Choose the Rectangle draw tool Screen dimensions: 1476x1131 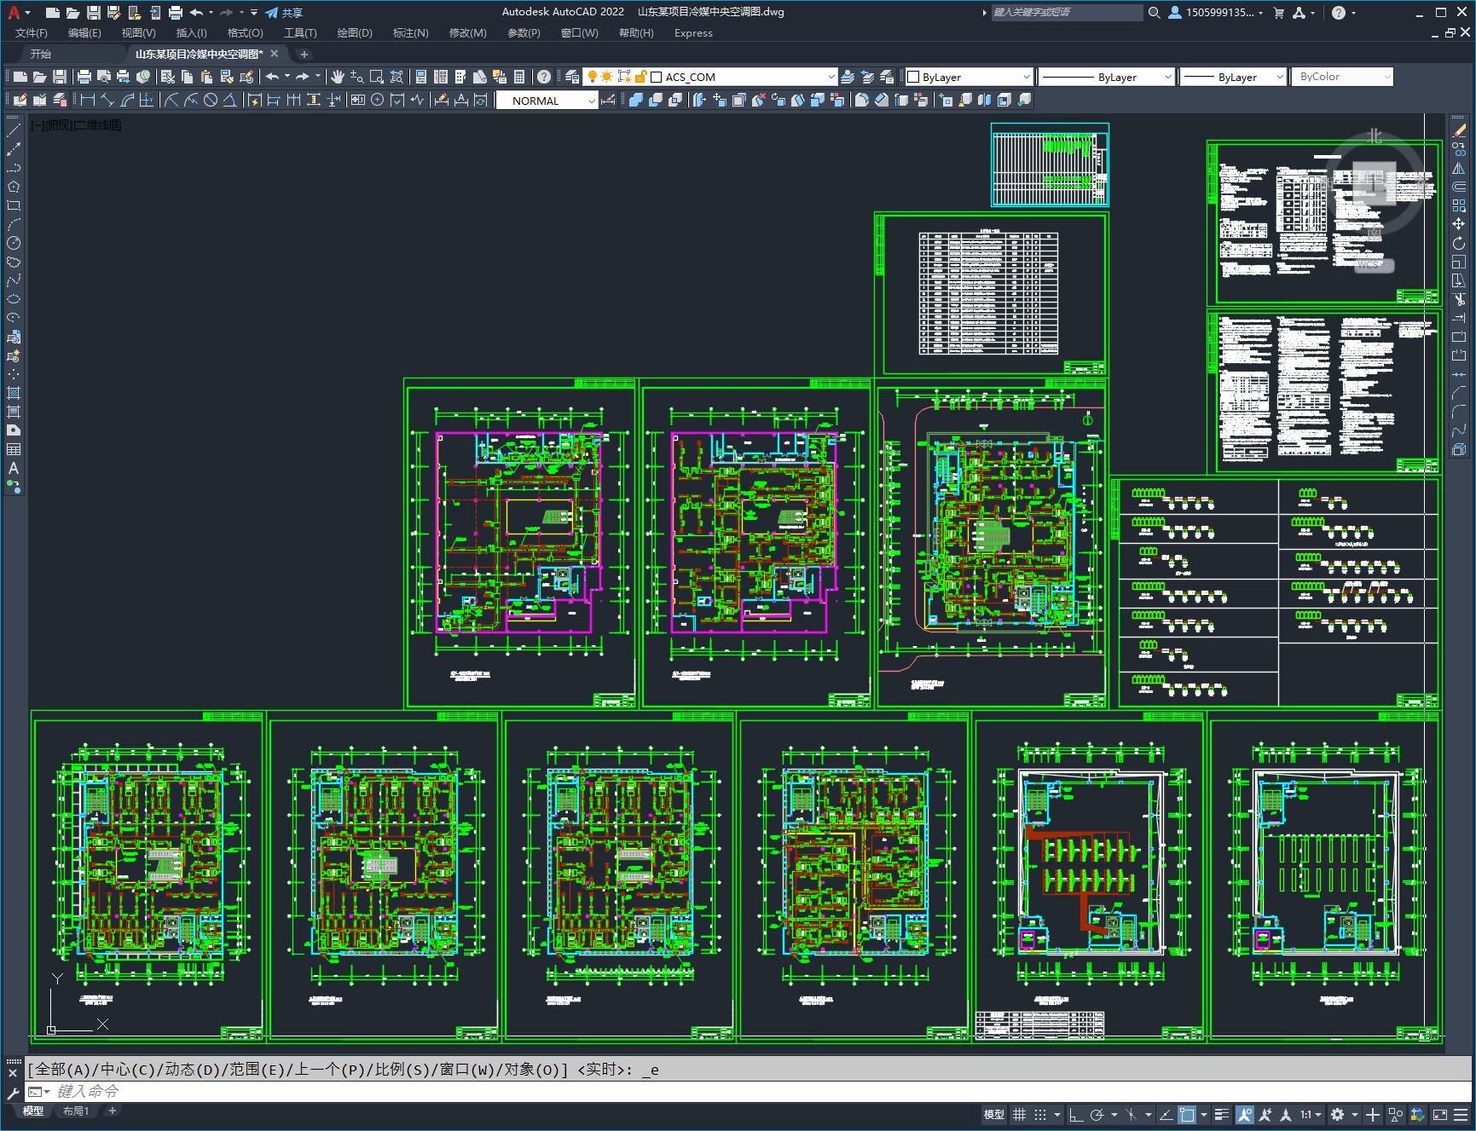pos(14,205)
